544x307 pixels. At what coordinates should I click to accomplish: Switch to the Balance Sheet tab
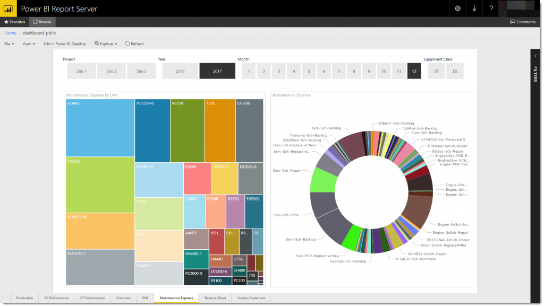coord(215,298)
